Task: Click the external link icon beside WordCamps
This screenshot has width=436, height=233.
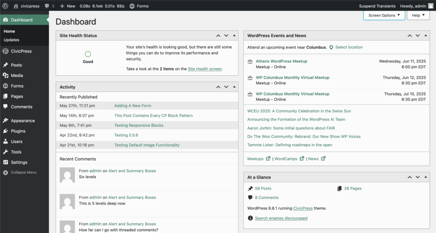Action: click(302, 158)
